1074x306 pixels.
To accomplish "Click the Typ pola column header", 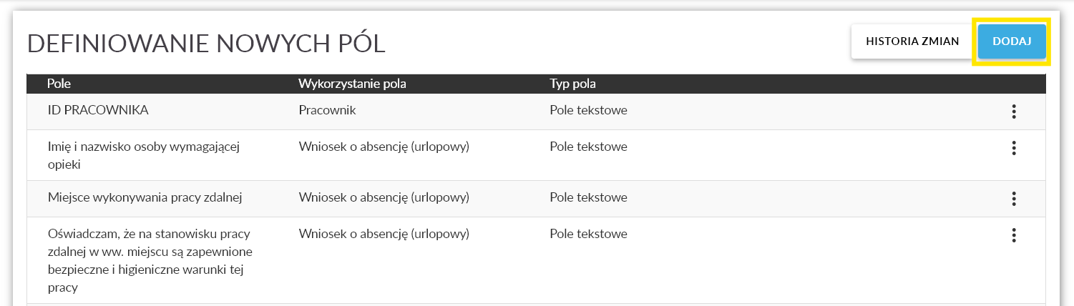I will 572,84.
